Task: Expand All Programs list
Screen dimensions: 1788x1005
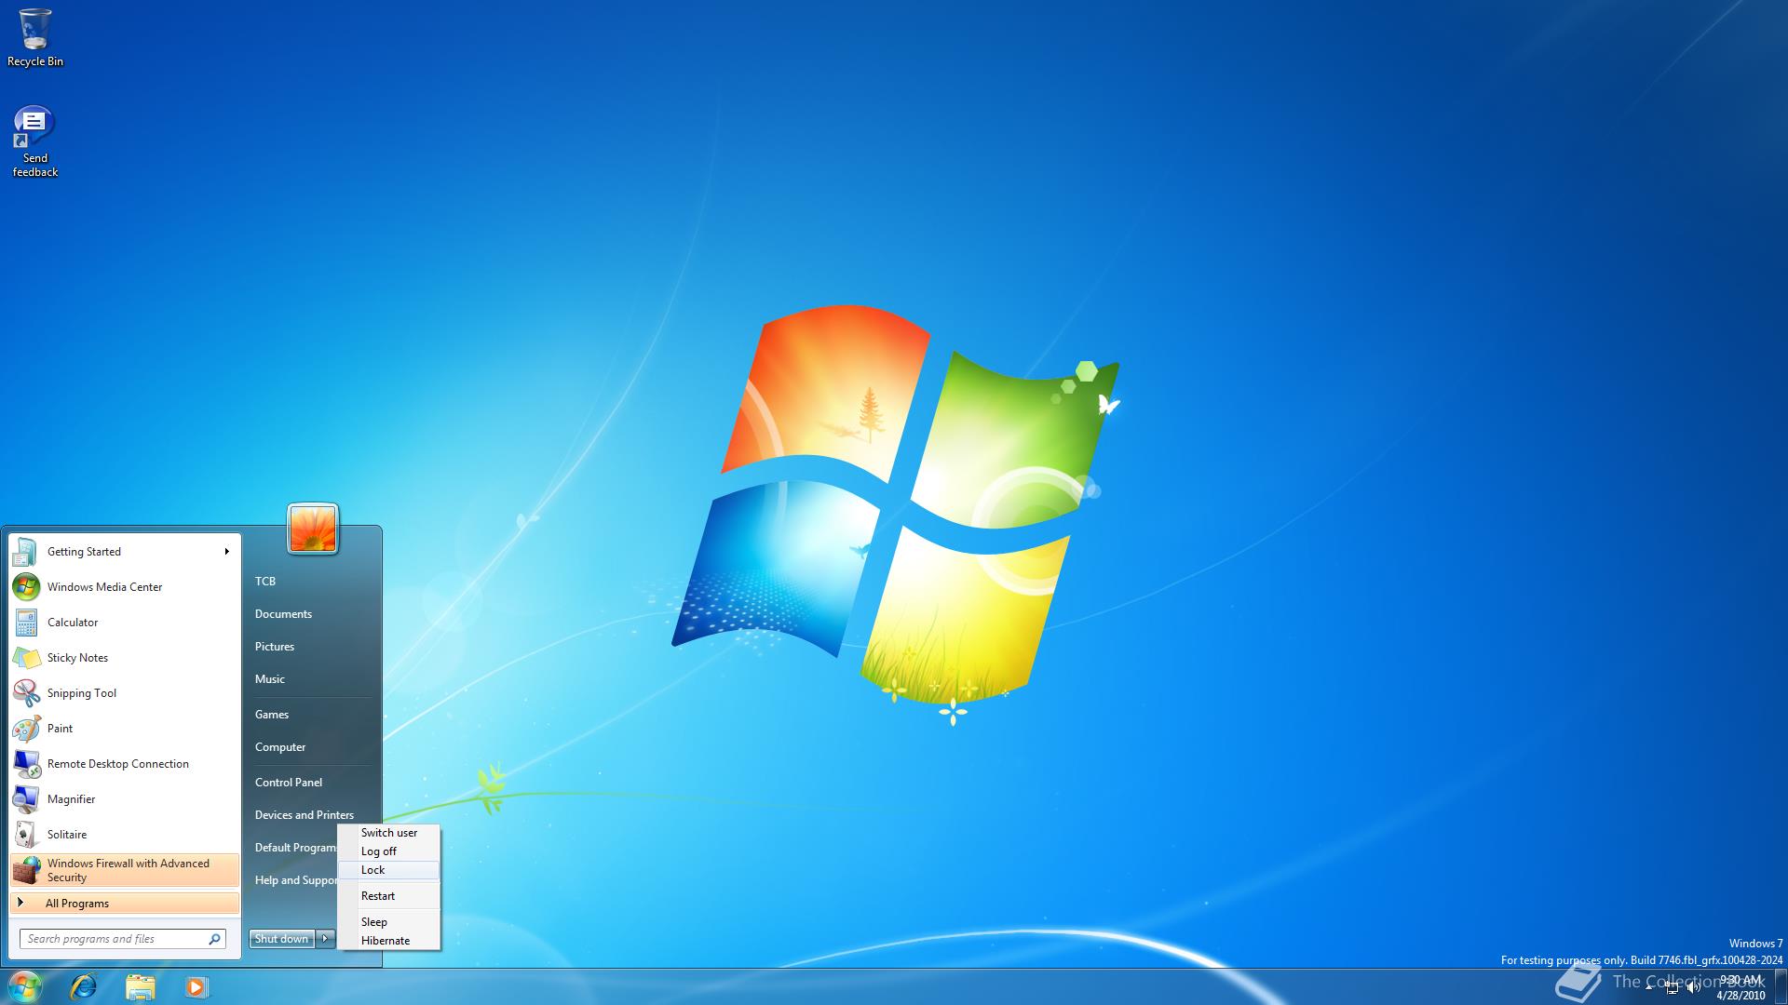Action: pos(125,904)
